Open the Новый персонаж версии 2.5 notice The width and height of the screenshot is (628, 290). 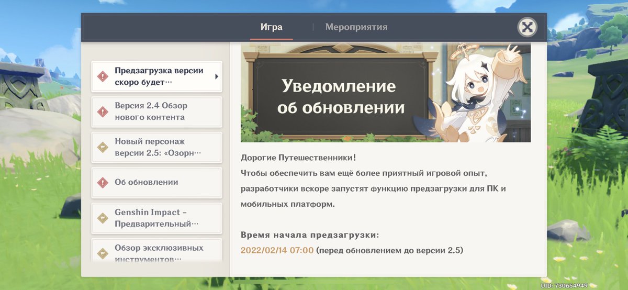point(156,147)
